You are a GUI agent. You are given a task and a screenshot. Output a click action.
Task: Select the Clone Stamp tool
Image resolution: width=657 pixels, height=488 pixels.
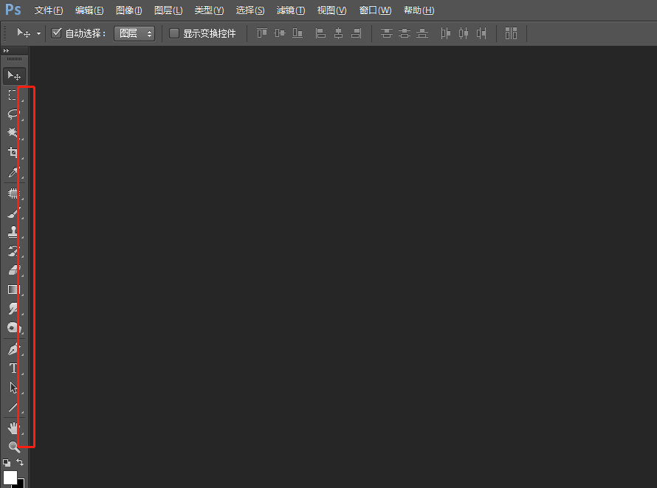click(x=13, y=232)
